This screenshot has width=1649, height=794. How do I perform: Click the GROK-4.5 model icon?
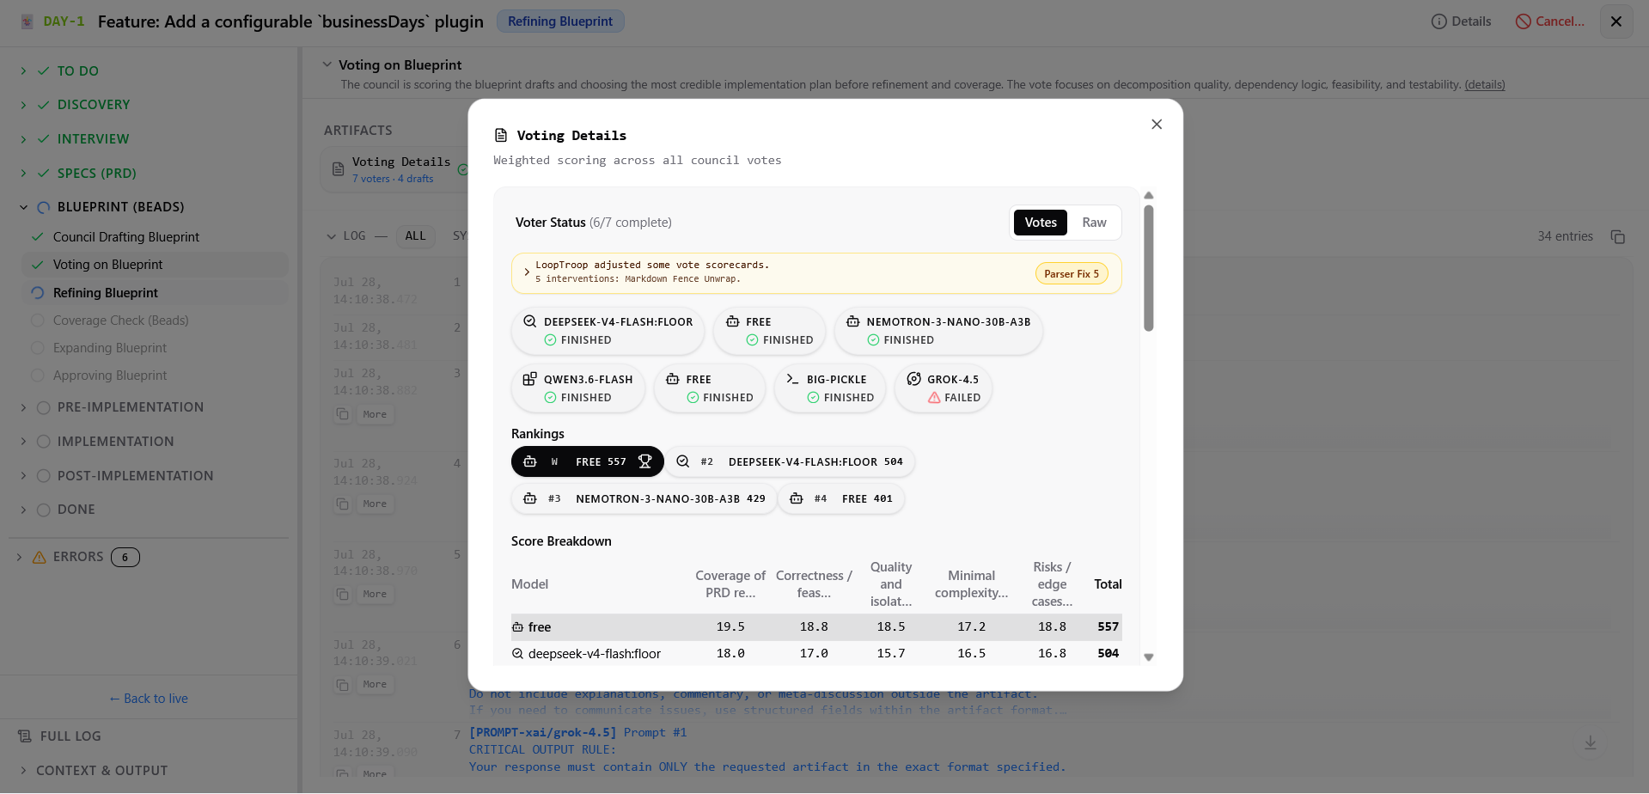(914, 379)
